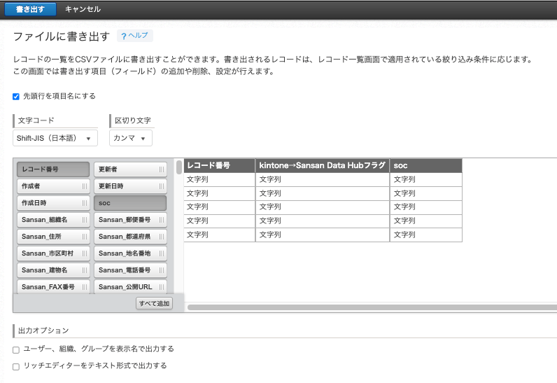Click the preview table horizontal scrollbar
The image size is (557, 383).
pyautogui.click(x=372, y=307)
